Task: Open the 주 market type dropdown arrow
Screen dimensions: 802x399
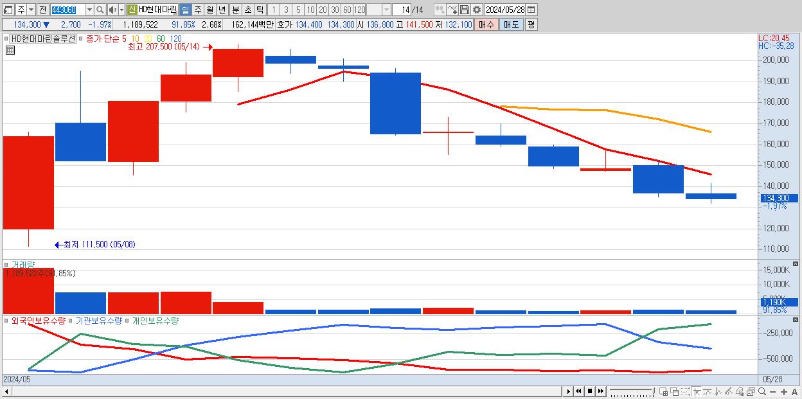Action: coord(31,10)
